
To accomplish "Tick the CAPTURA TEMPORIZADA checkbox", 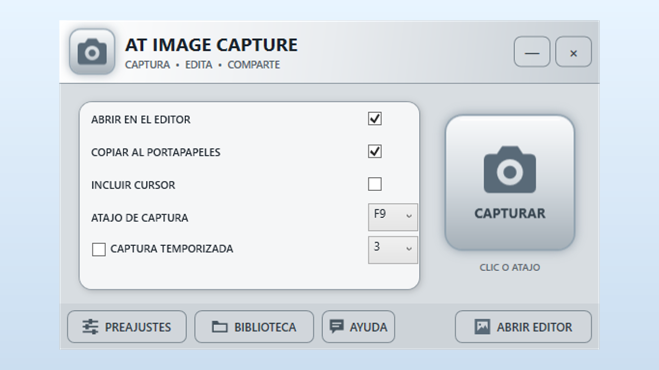I will 99,250.
